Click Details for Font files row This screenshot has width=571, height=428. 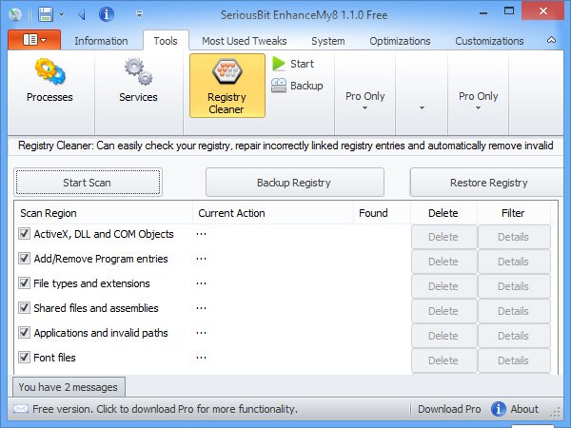pyautogui.click(x=514, y=360)
